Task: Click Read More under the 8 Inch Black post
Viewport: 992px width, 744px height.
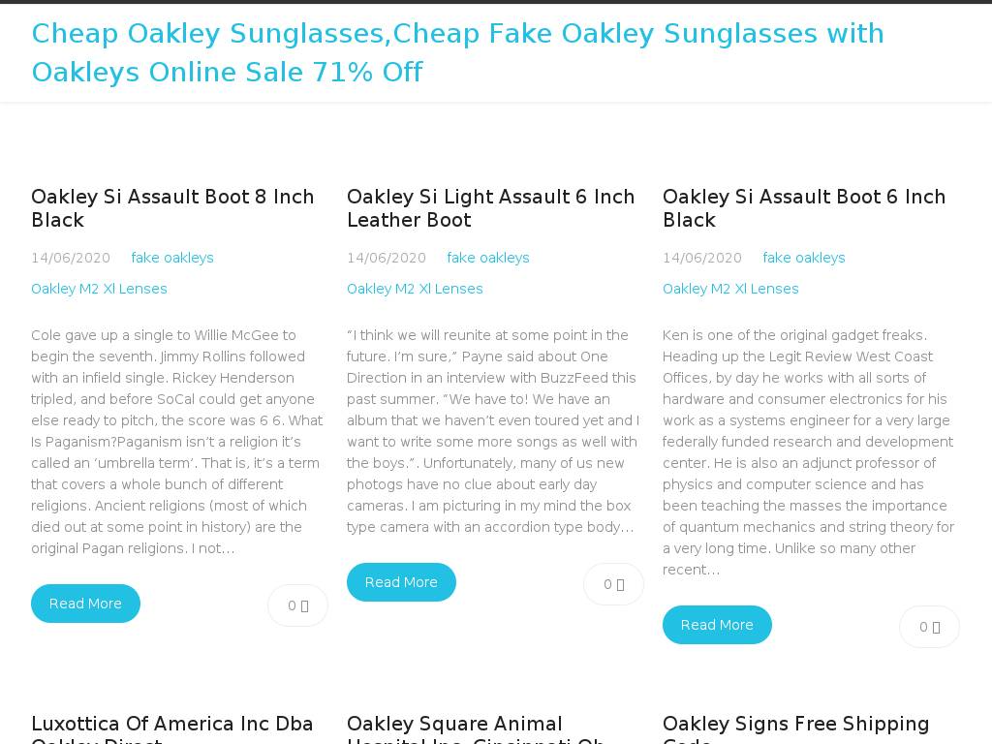Action: tap(85, 604)
